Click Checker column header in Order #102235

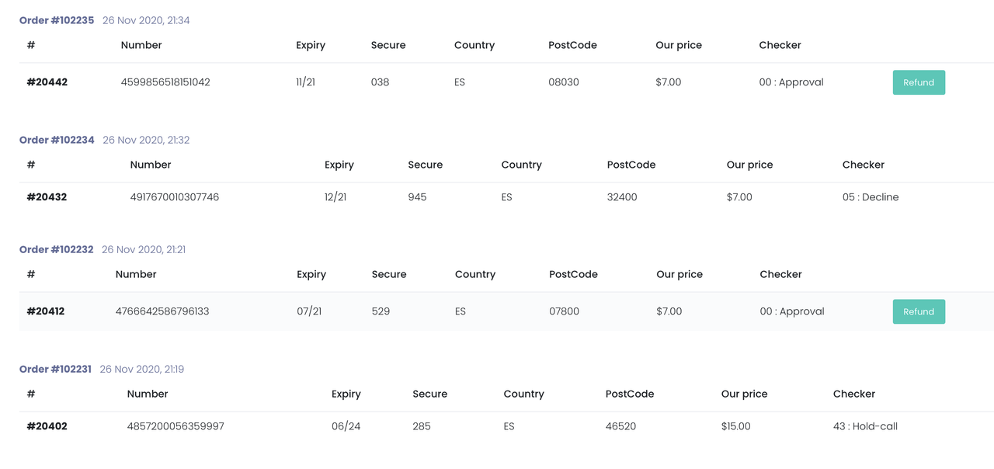point(780,45)
